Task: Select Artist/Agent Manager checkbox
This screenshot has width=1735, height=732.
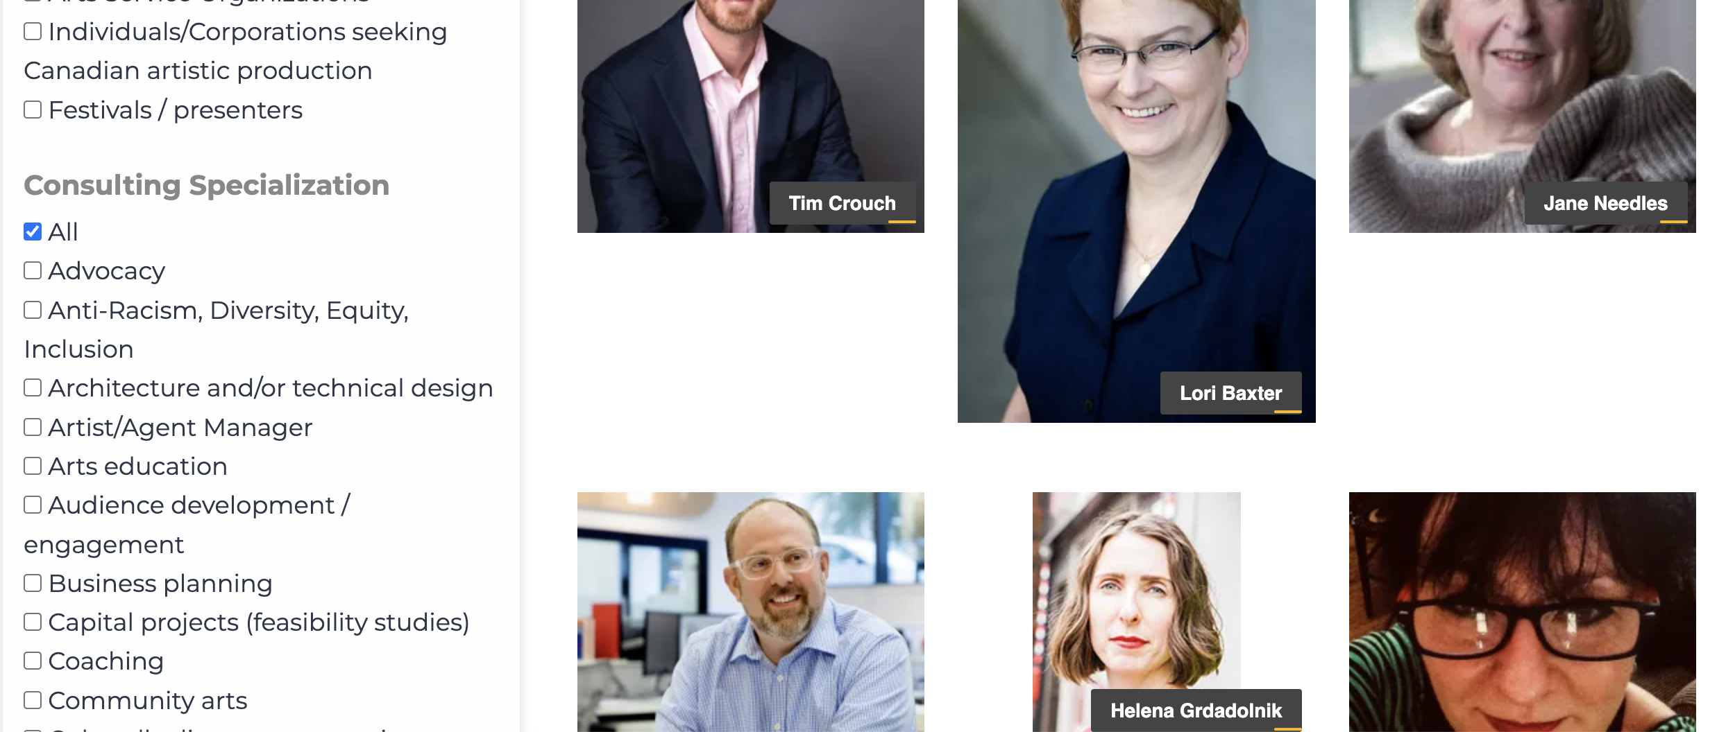Action: [33, 427]
